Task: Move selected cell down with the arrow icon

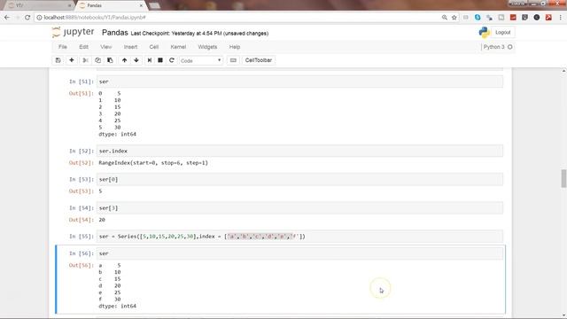Action: point(136,60)
